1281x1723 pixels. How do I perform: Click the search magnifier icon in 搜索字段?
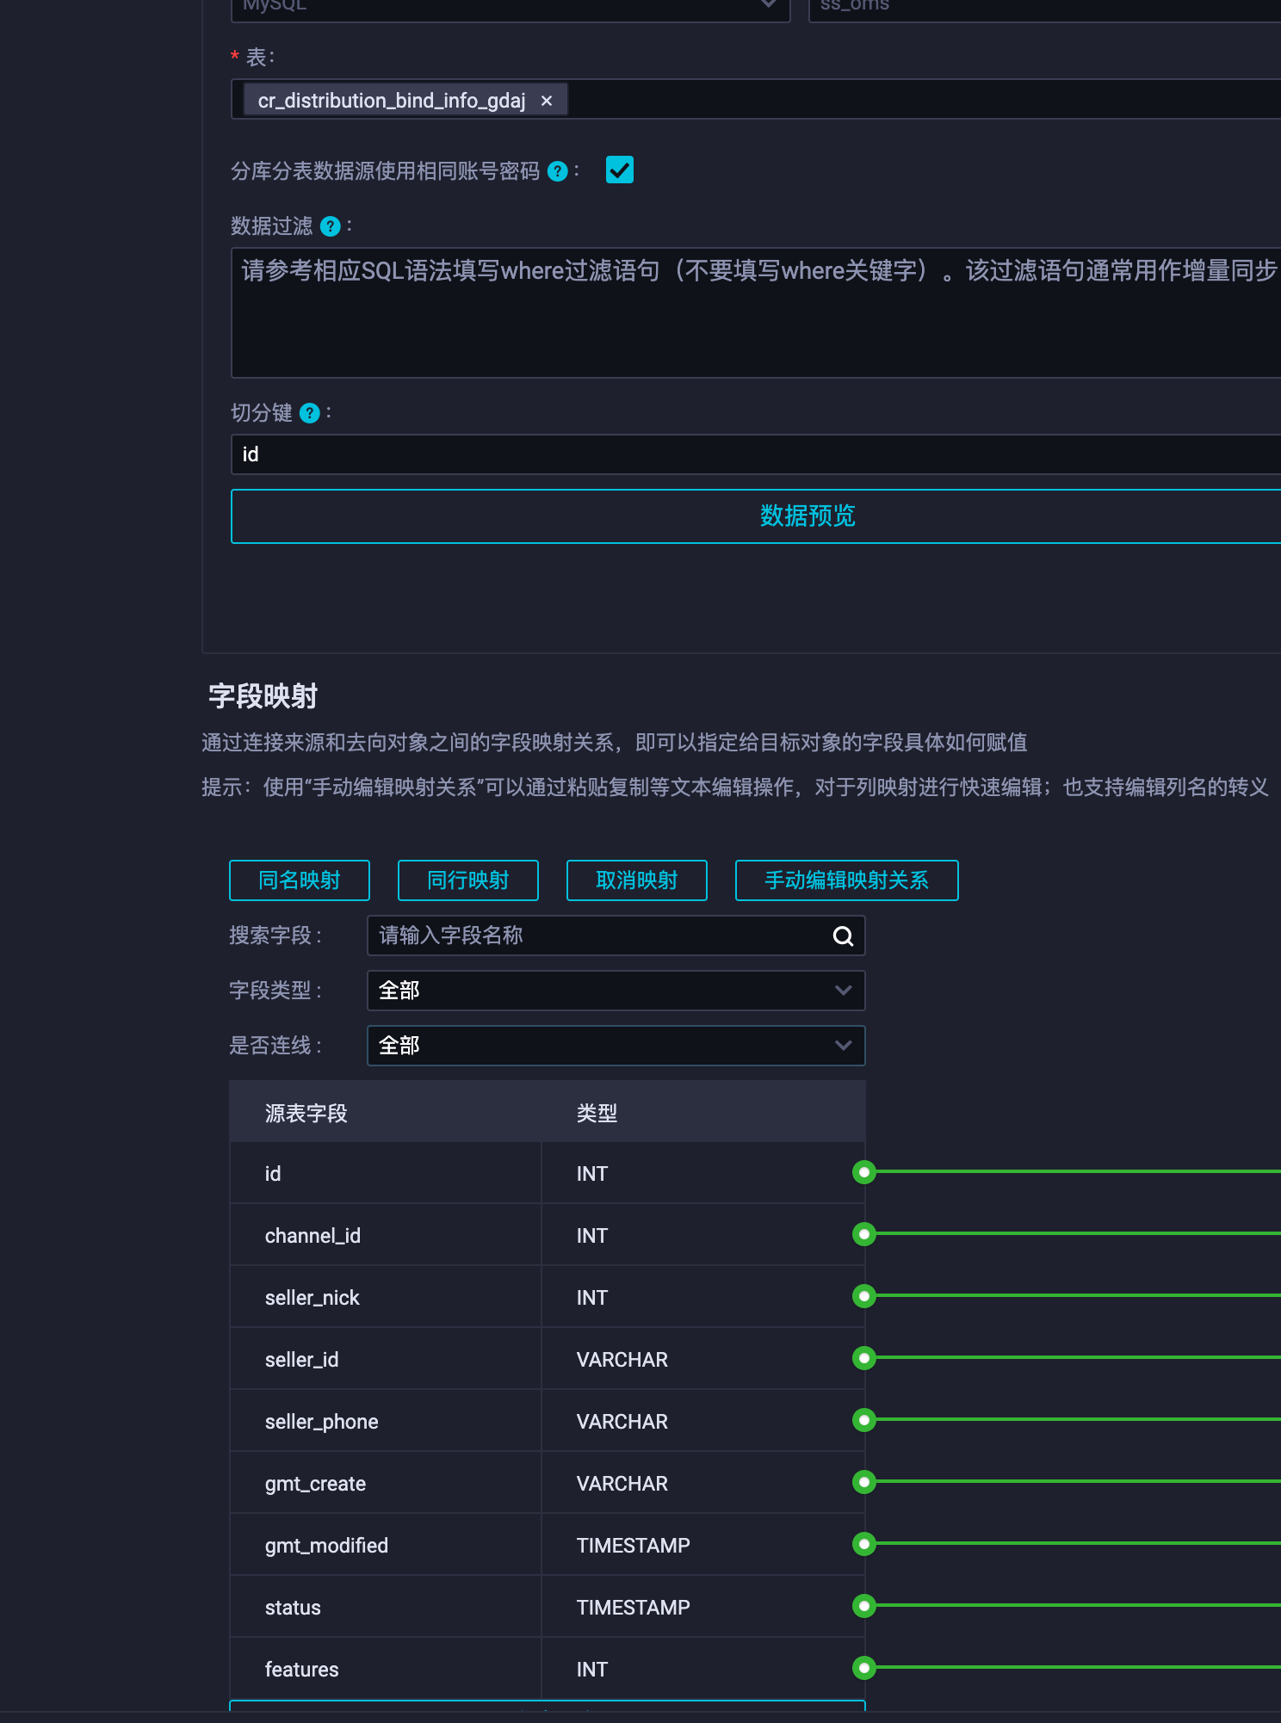tap(844, 936)
